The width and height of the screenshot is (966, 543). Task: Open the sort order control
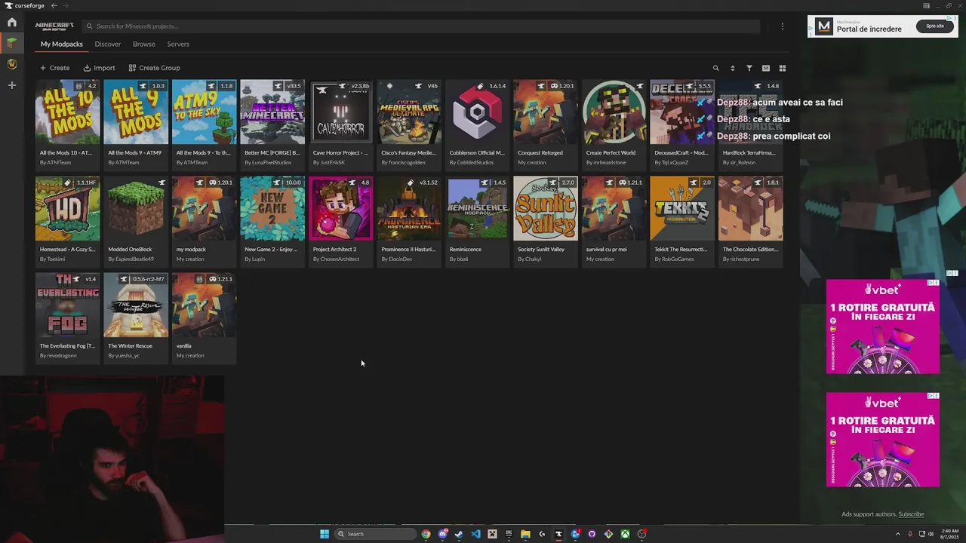pyautogui.click(x=732, y=68)
